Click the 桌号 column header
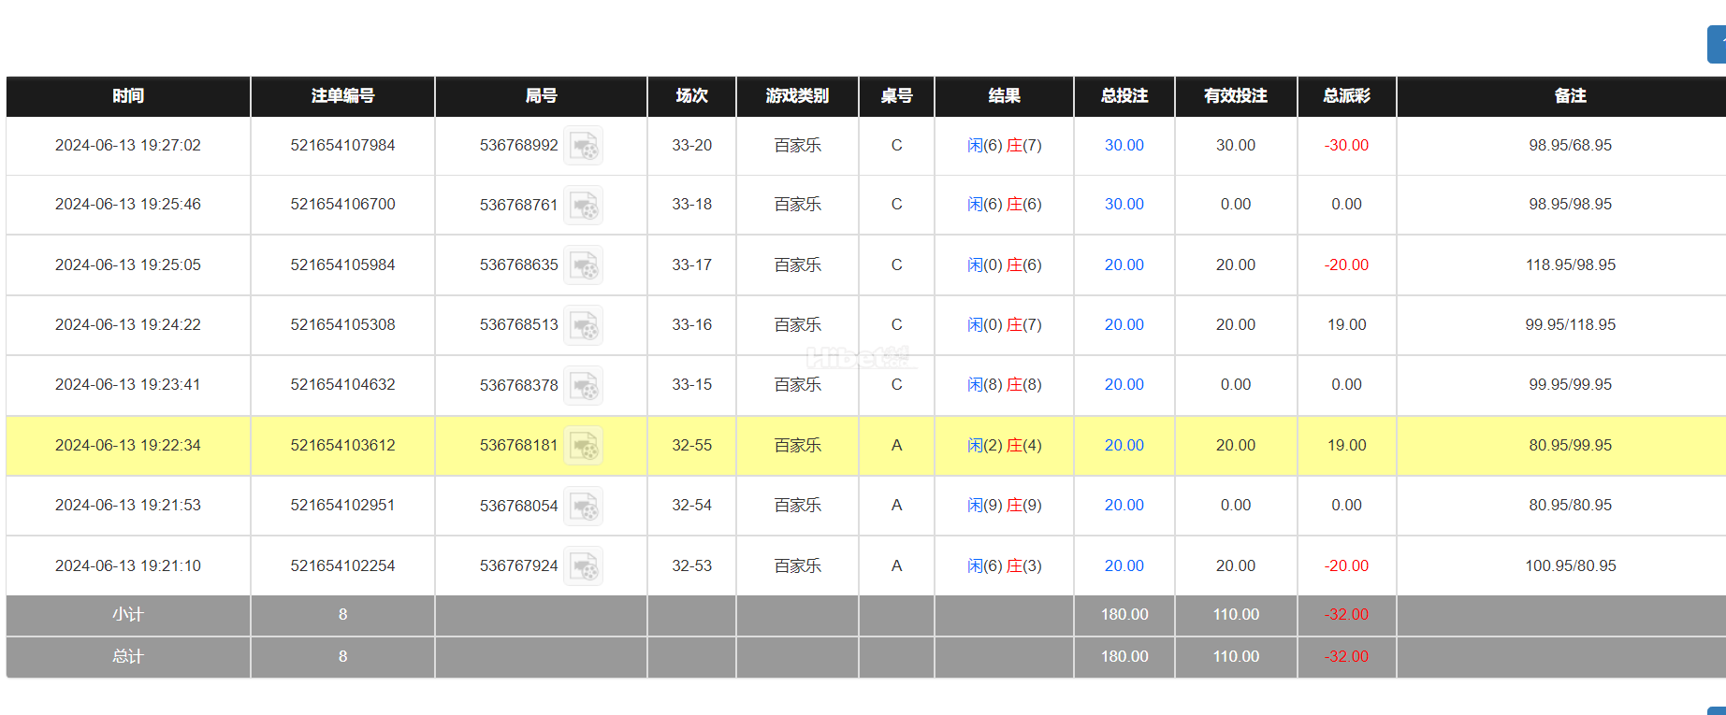The width and height of the screenshot is (1726, 715). (x=896, y=96)
